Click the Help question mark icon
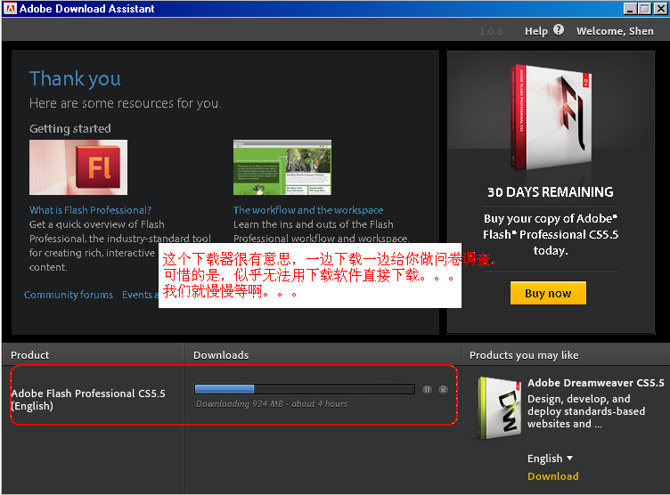The height and width of the screenshot is (495, 670). 559,30
